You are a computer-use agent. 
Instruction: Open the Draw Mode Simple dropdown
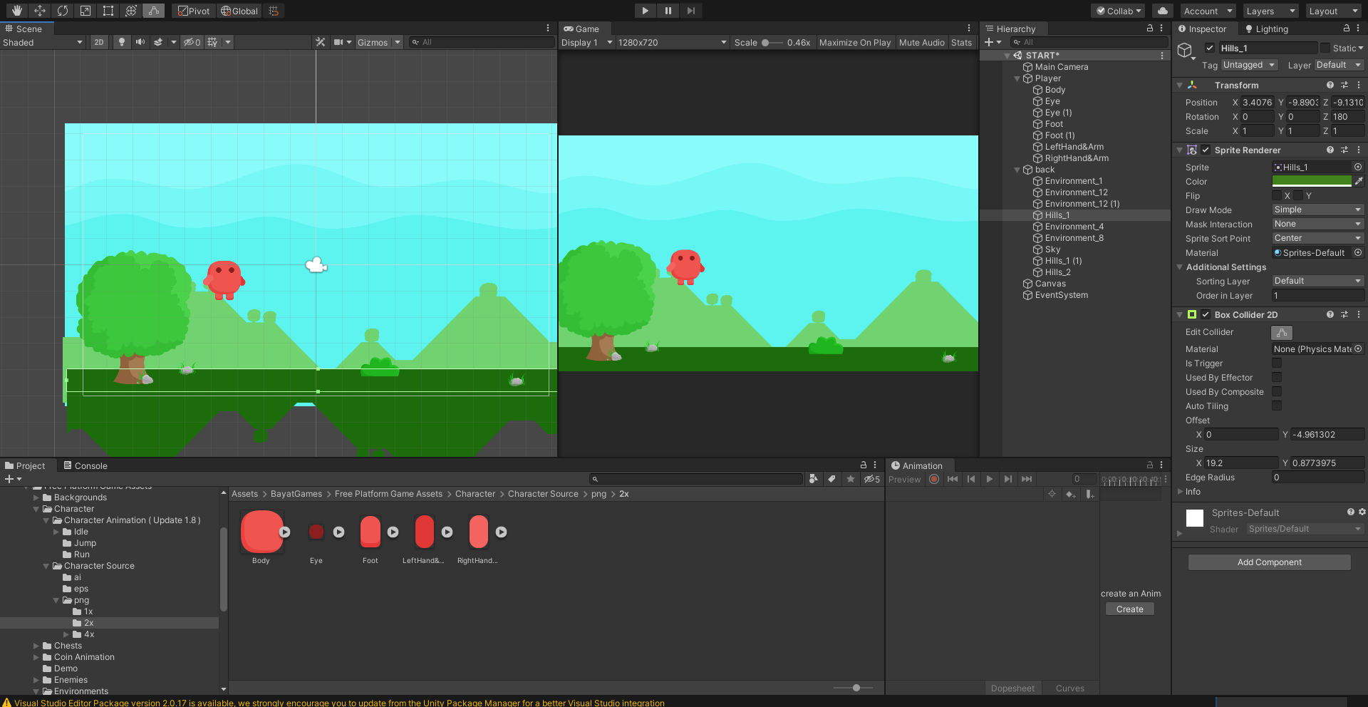click(1318, 210)
